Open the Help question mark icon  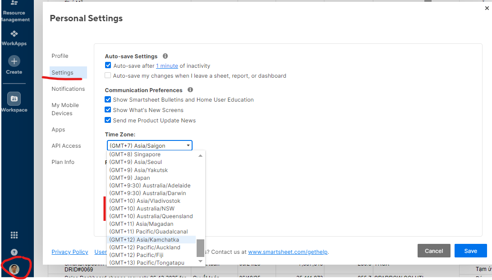click(x=14, y=252)
